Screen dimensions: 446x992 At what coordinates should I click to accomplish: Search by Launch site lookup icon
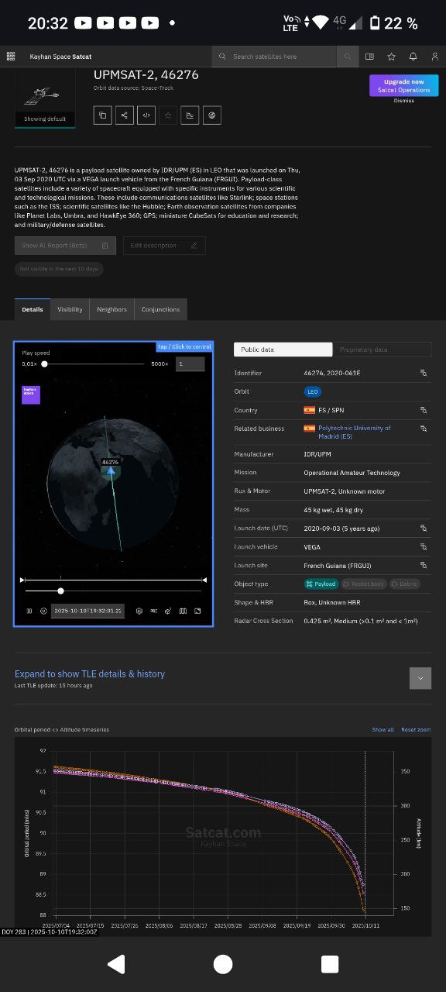(424, 565)
